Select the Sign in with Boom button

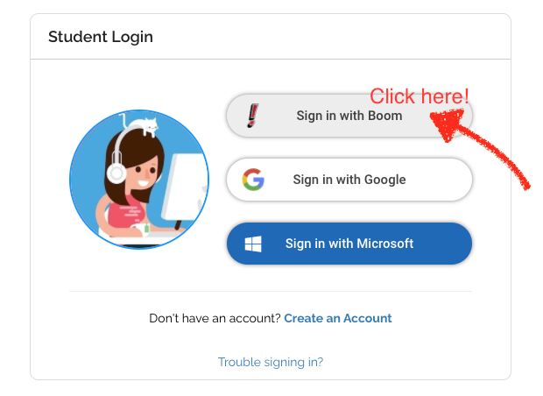(x=349, y=116)
